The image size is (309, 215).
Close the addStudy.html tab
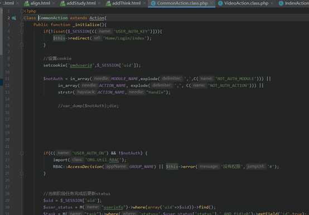(x=99, y=3)
